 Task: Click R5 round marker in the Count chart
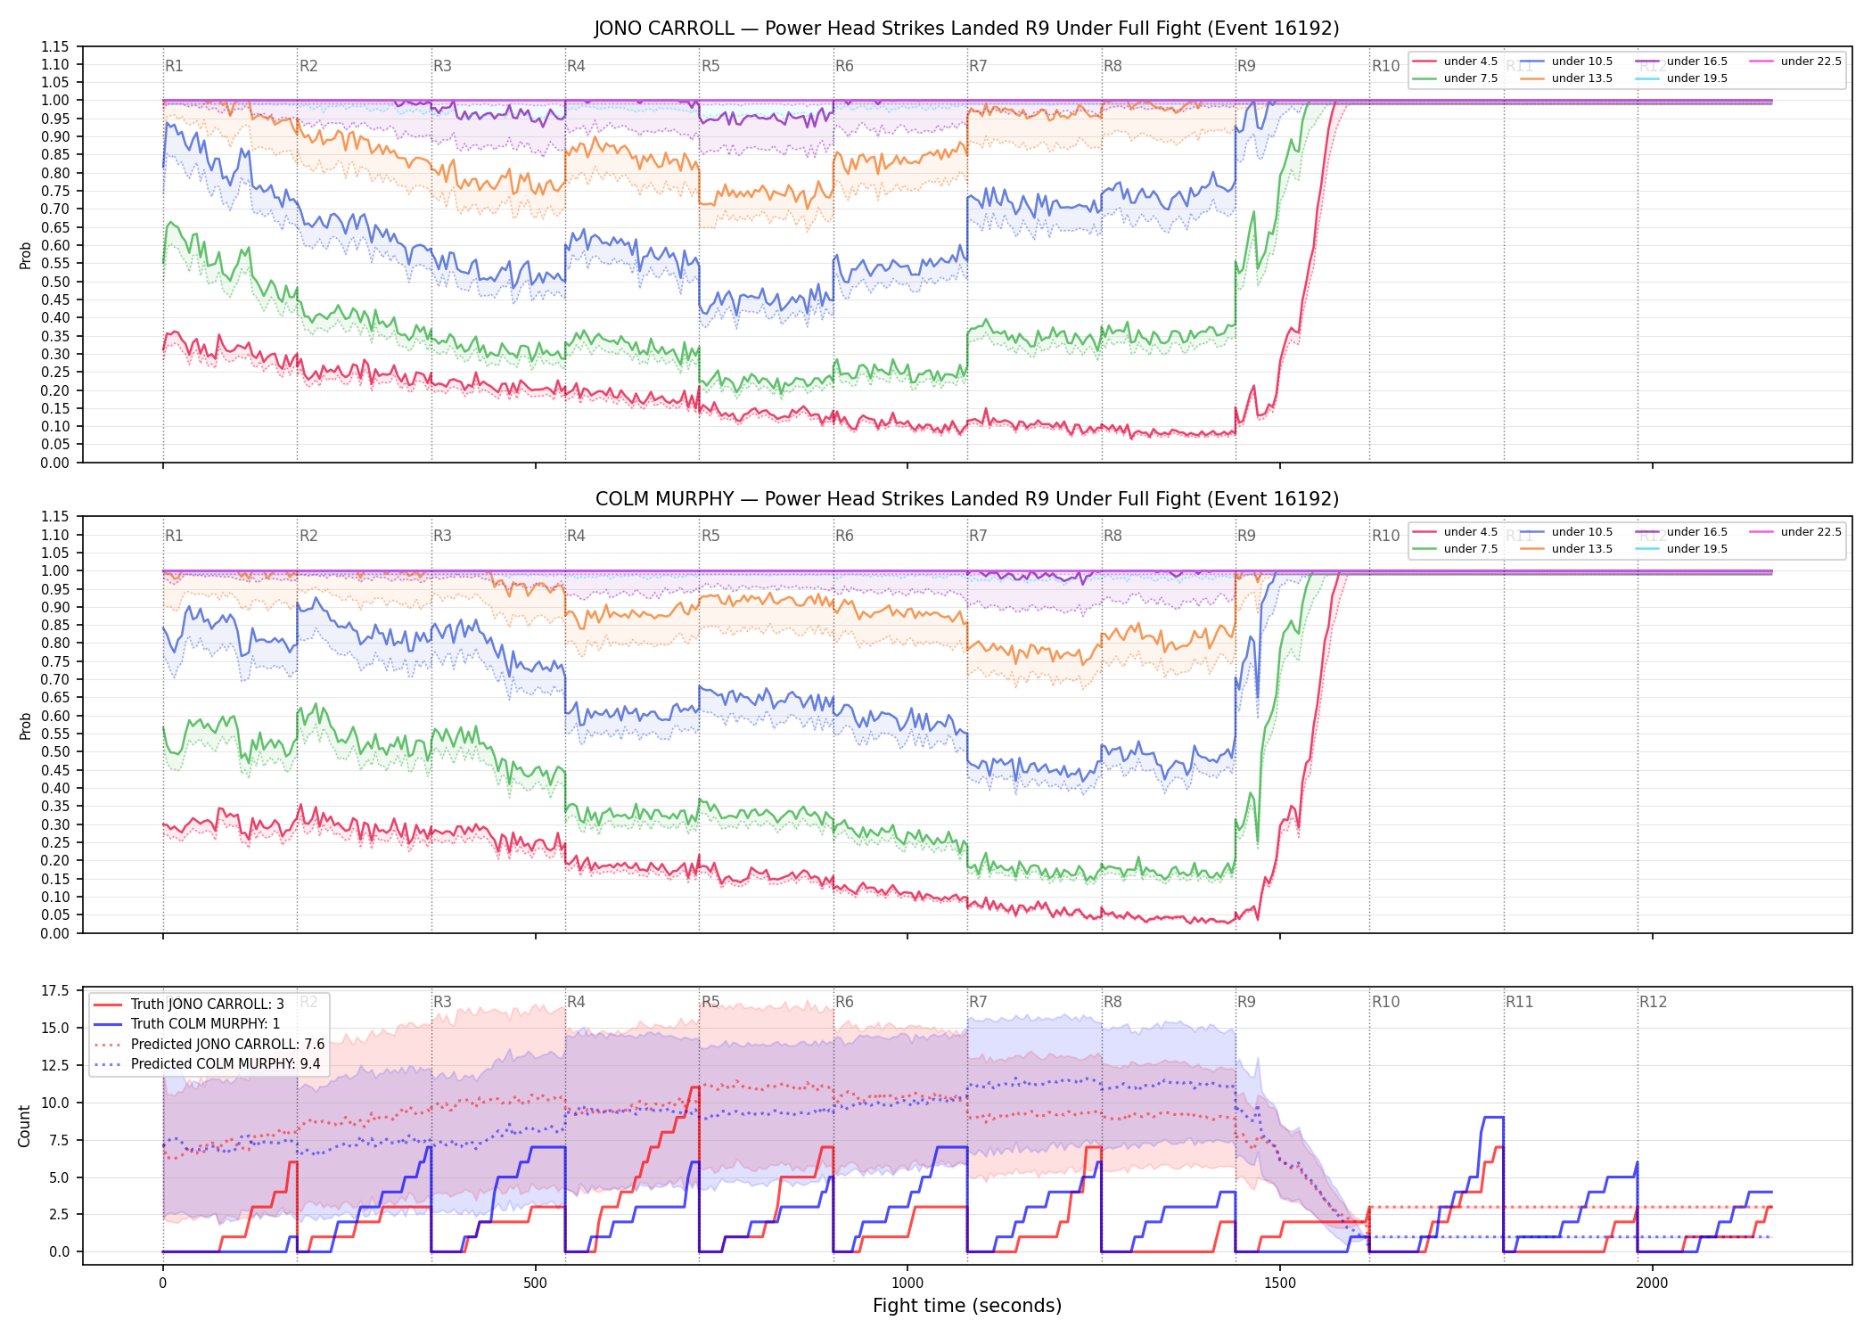click(710, 1002)
